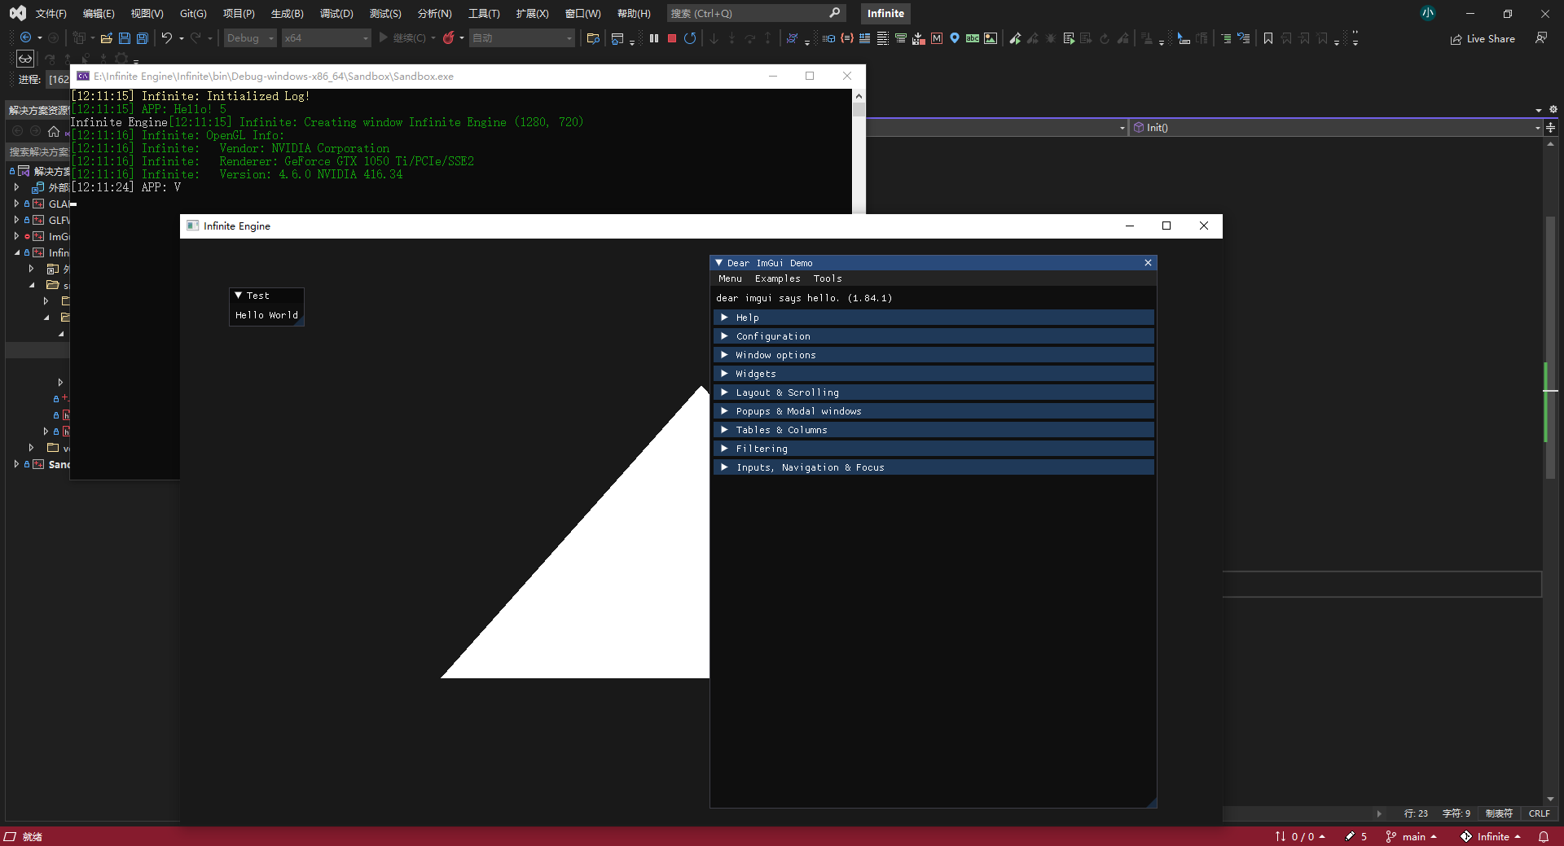Screen dimensions: 1564x846
Task: Click the Find in Files icon
Action: (593, 38)
